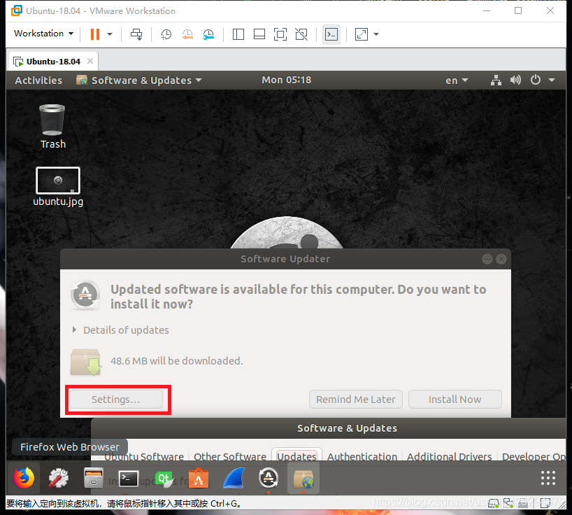Switch to the Authentication tab
Viewport: 572px width, 515px height.
coord(362,456)
